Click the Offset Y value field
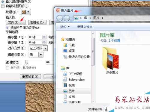Viewport: 150px width, 112px height. [x=35, y=42]
